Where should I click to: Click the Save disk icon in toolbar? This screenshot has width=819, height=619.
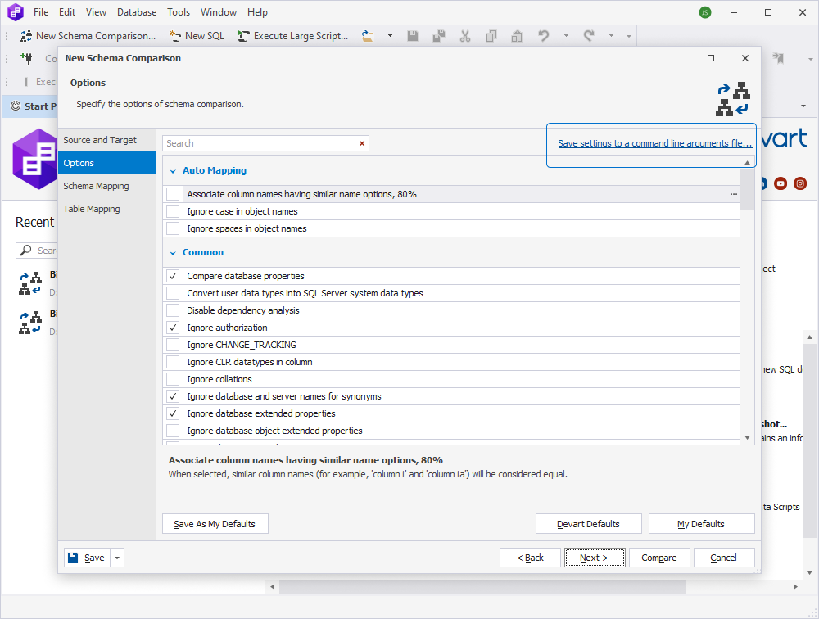click(x=413, y=36)
